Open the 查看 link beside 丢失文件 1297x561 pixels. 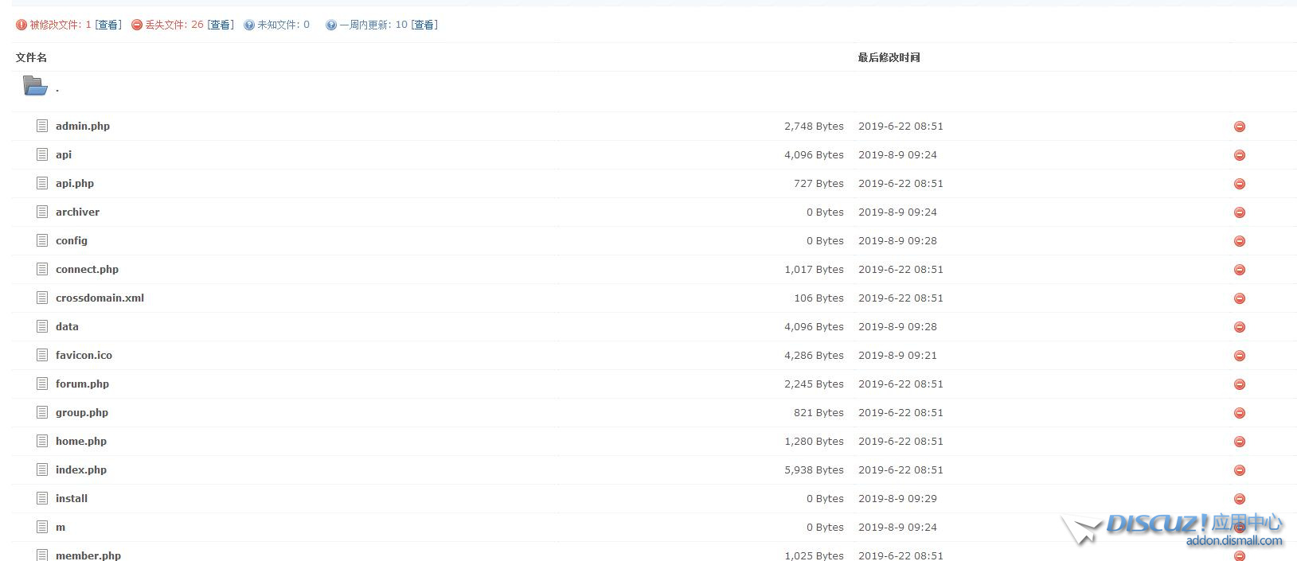coord(221,25)
